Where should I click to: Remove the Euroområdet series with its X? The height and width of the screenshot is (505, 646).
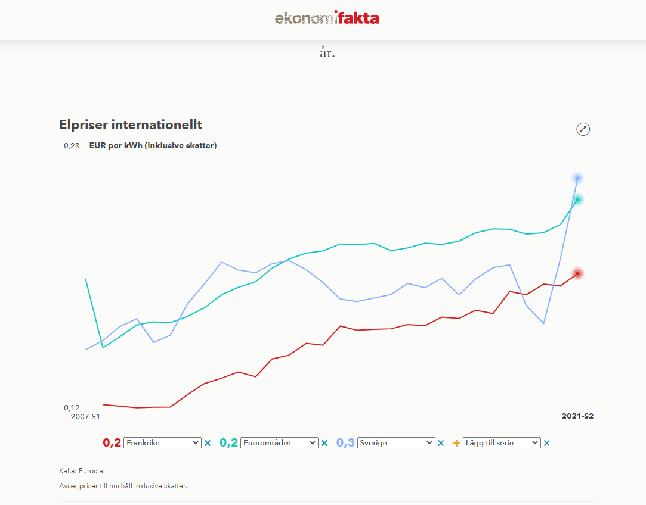[324, 443]
